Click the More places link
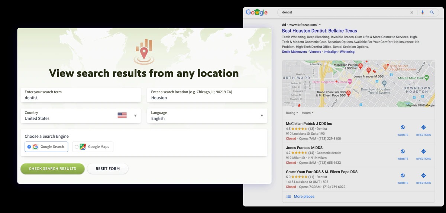Viewport: 446px width, 213px height. [x=304, y=197]
